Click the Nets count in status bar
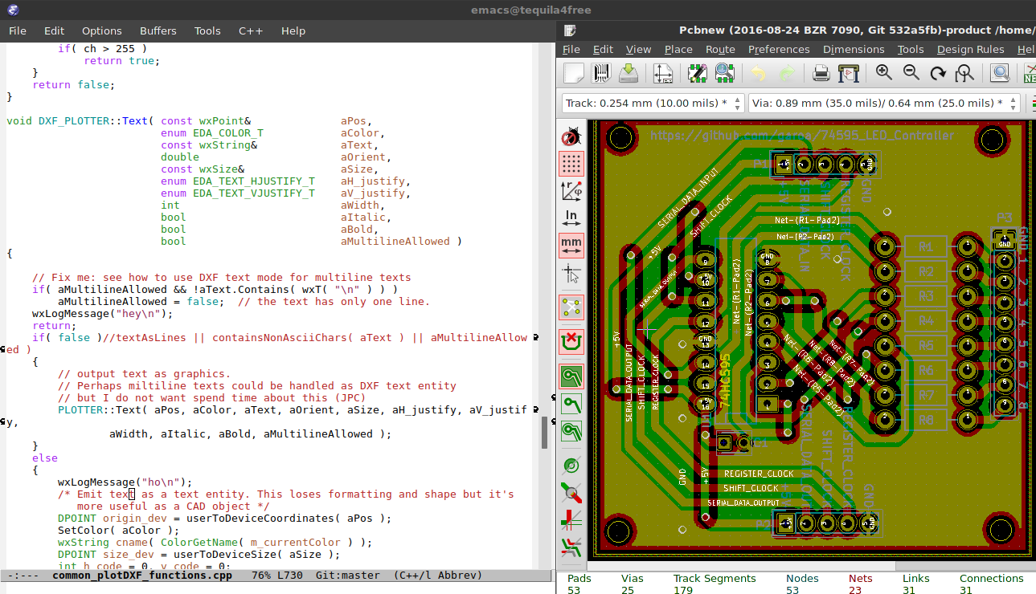 pyautogui.click(x=860, y=584)
